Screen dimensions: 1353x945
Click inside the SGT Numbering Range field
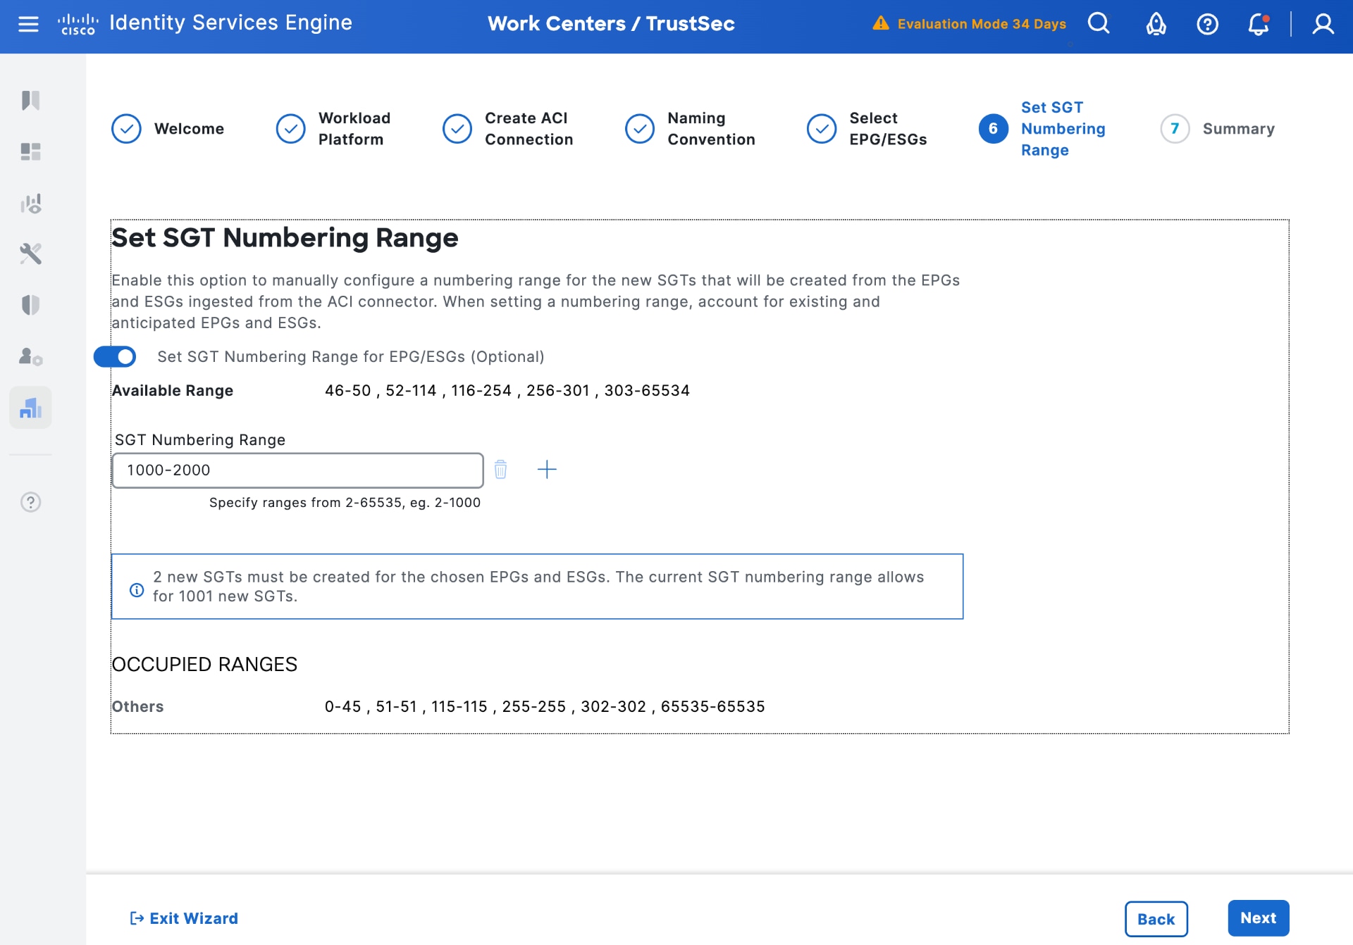tap(297, 470)
